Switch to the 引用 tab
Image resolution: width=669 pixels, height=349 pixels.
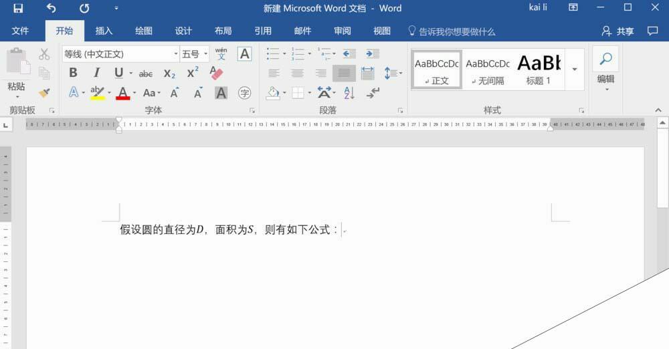click(263, 31)
